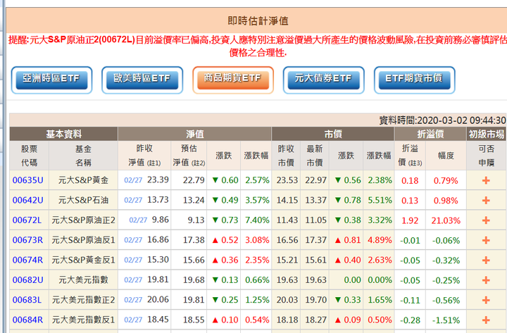Click the estimated NAV 22.79
Viewport: 507px width, 333px height.
coord(194,180)
